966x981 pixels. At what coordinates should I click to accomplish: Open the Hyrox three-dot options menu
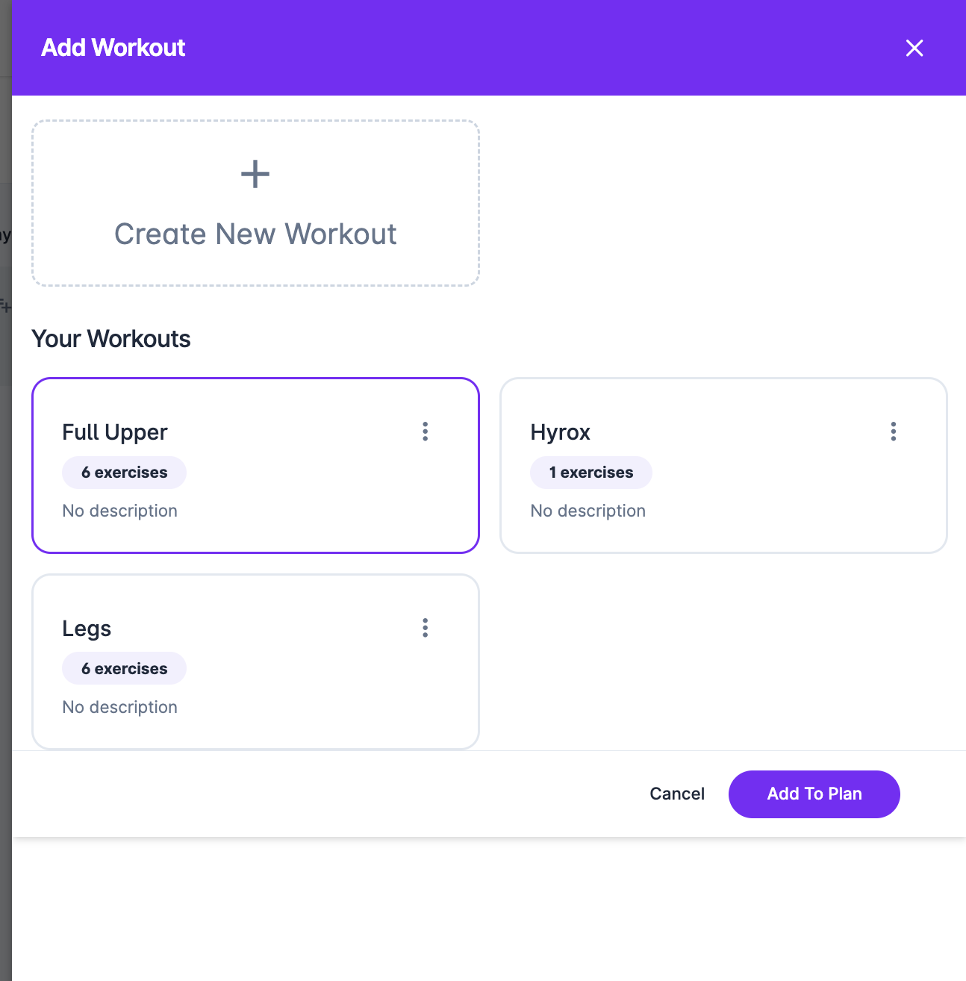[x=894, y=432]
